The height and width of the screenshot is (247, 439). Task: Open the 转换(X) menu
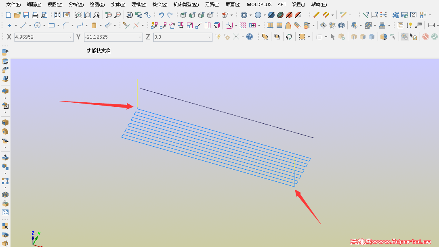[160, 4]
